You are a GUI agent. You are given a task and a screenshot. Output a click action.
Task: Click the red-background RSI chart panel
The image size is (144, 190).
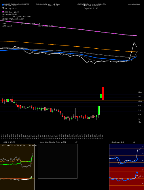point(126,178)
